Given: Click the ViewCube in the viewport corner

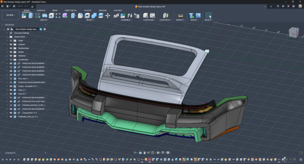Looking at the screenshot, I should point(294,32).
